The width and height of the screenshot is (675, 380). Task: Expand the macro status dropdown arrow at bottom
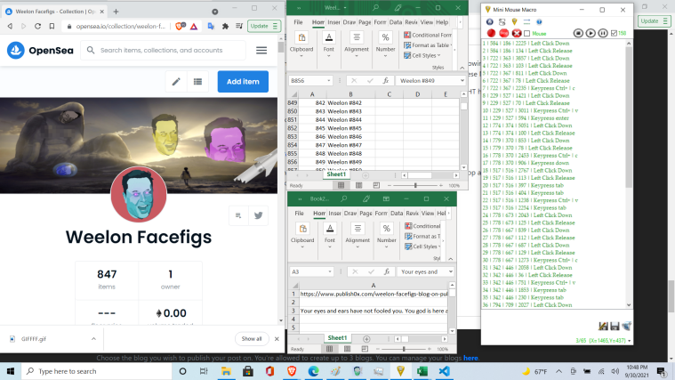point(630,341)
